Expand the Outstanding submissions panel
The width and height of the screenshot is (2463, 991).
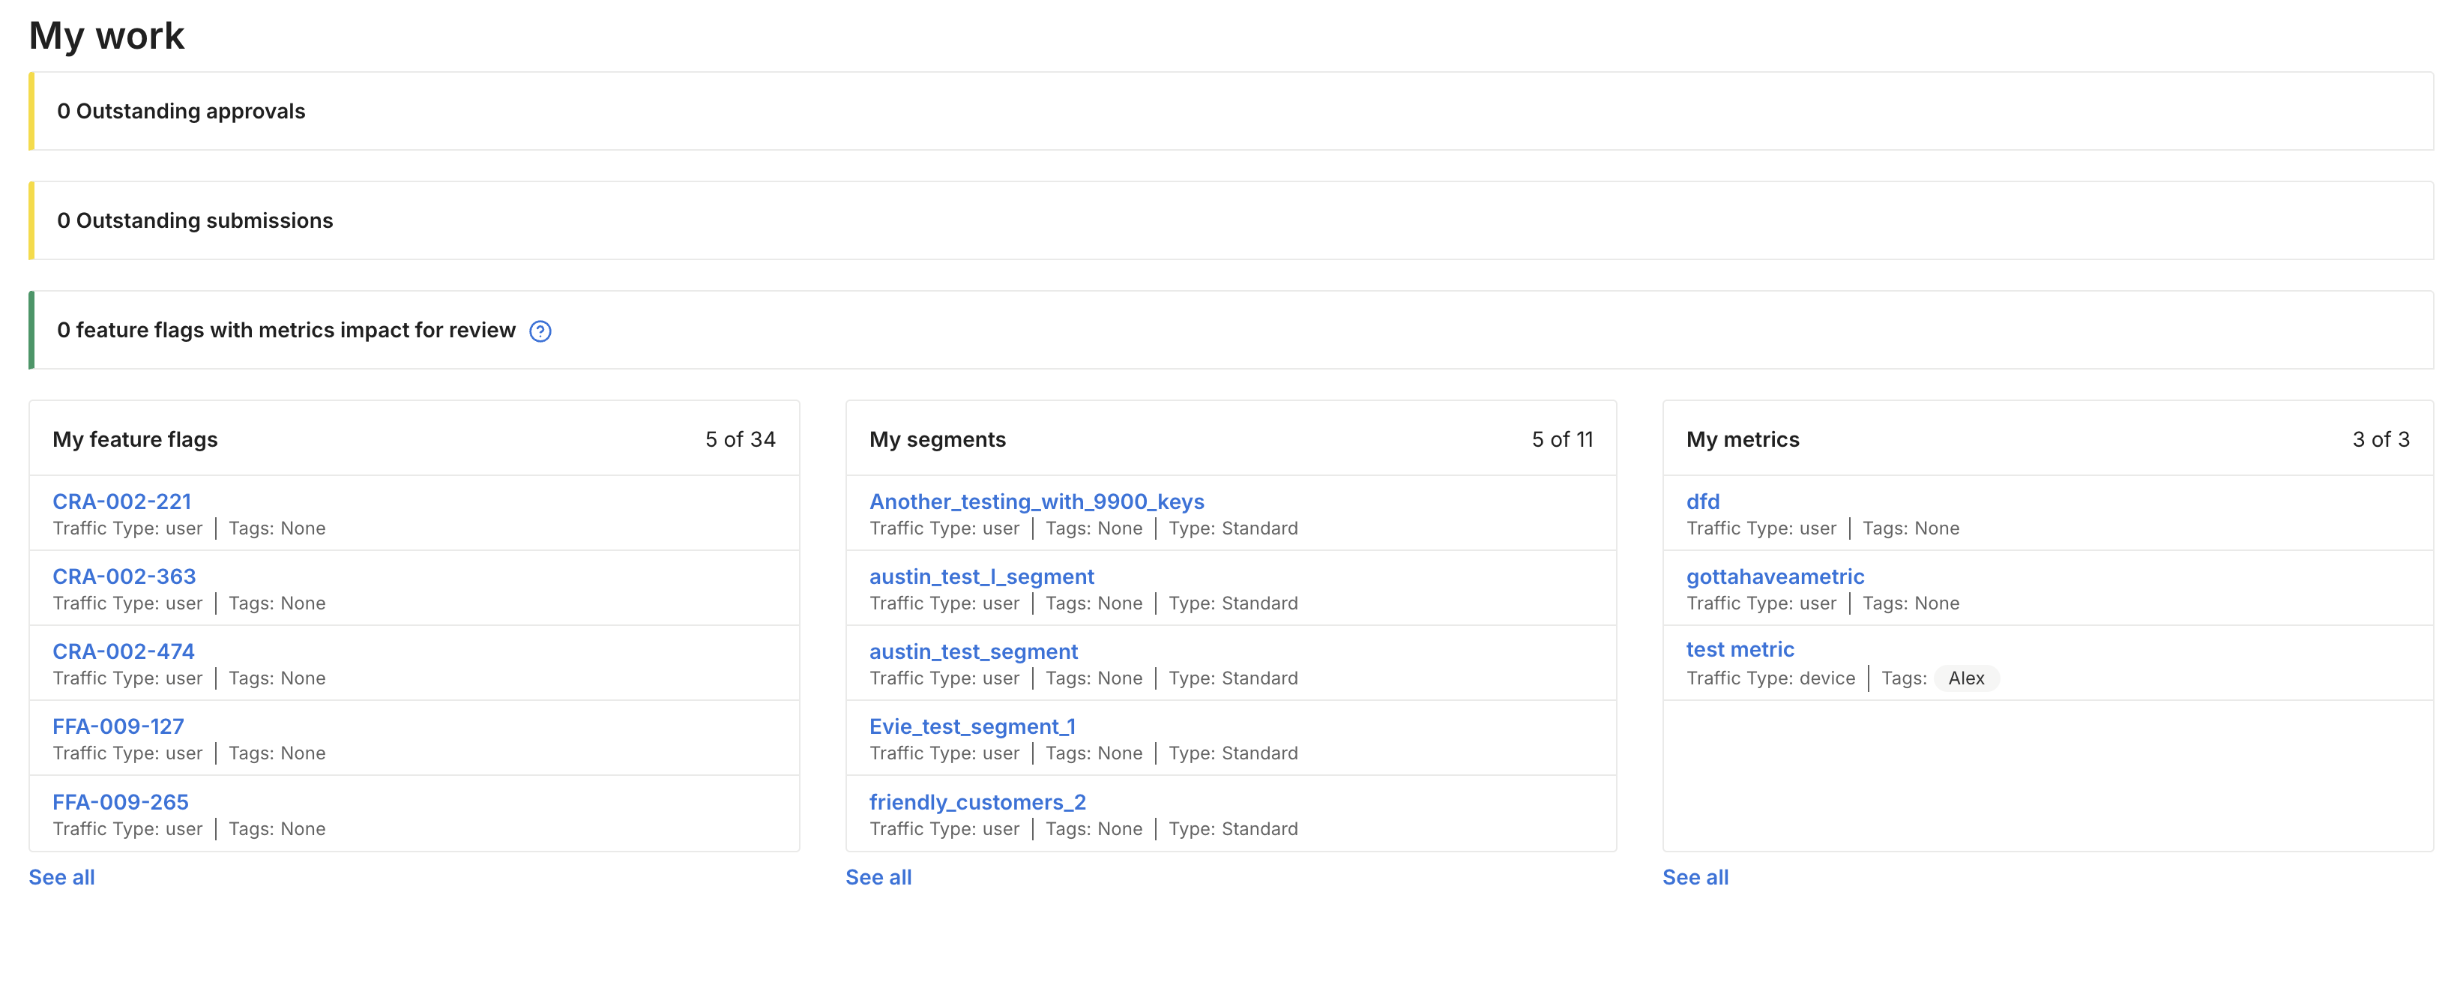click(x=195, y=221)
